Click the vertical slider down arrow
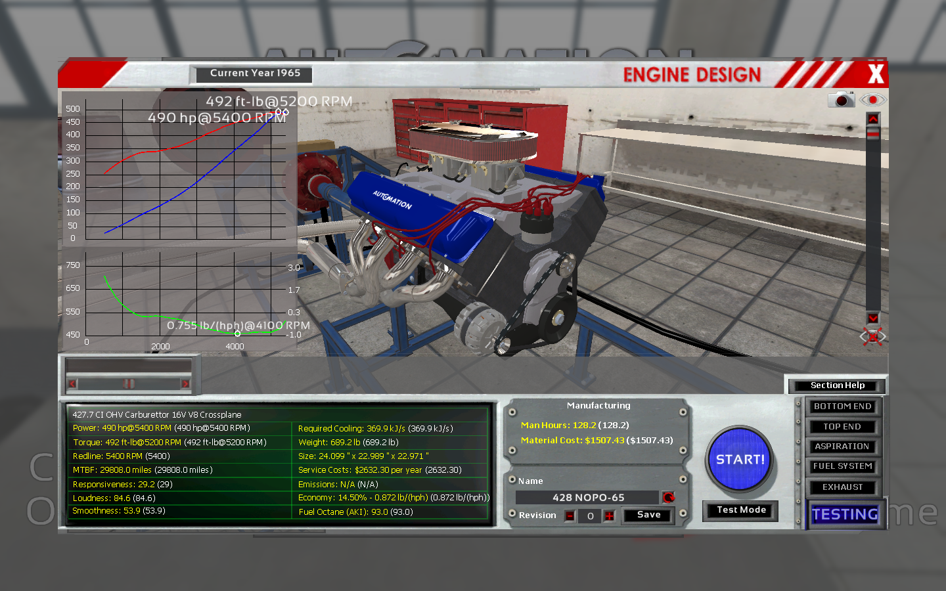 coord(872,318)
